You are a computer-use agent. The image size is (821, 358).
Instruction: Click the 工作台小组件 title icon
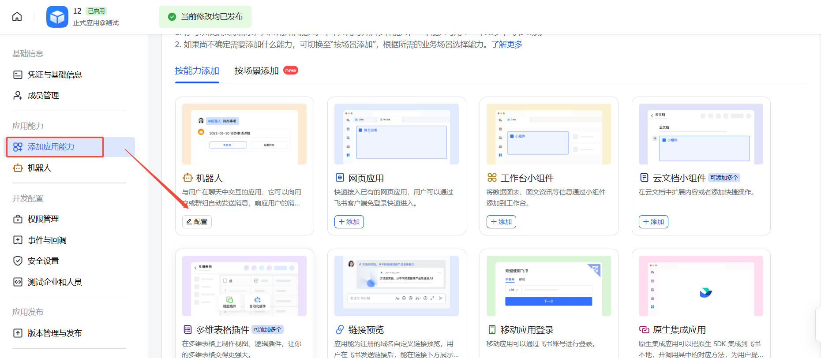(x=492, y=178)
